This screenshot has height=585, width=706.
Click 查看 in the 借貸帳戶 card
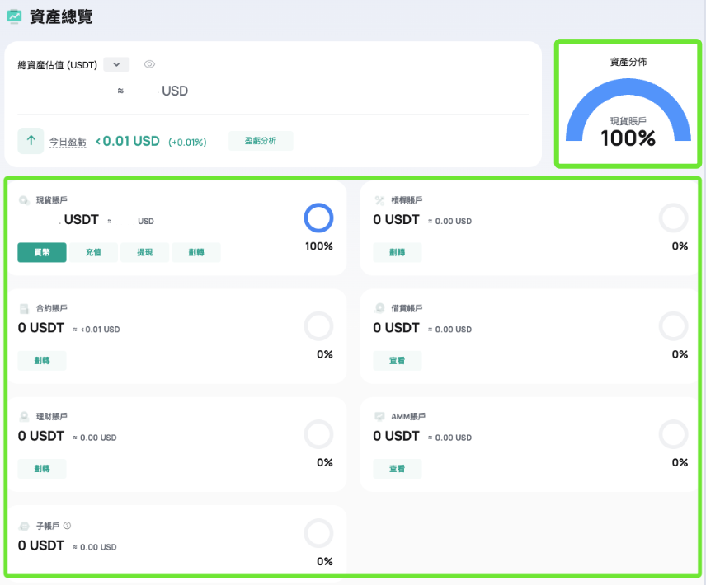397,361
